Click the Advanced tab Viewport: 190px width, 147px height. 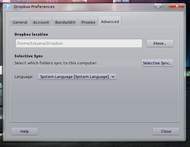coord(110,22)
